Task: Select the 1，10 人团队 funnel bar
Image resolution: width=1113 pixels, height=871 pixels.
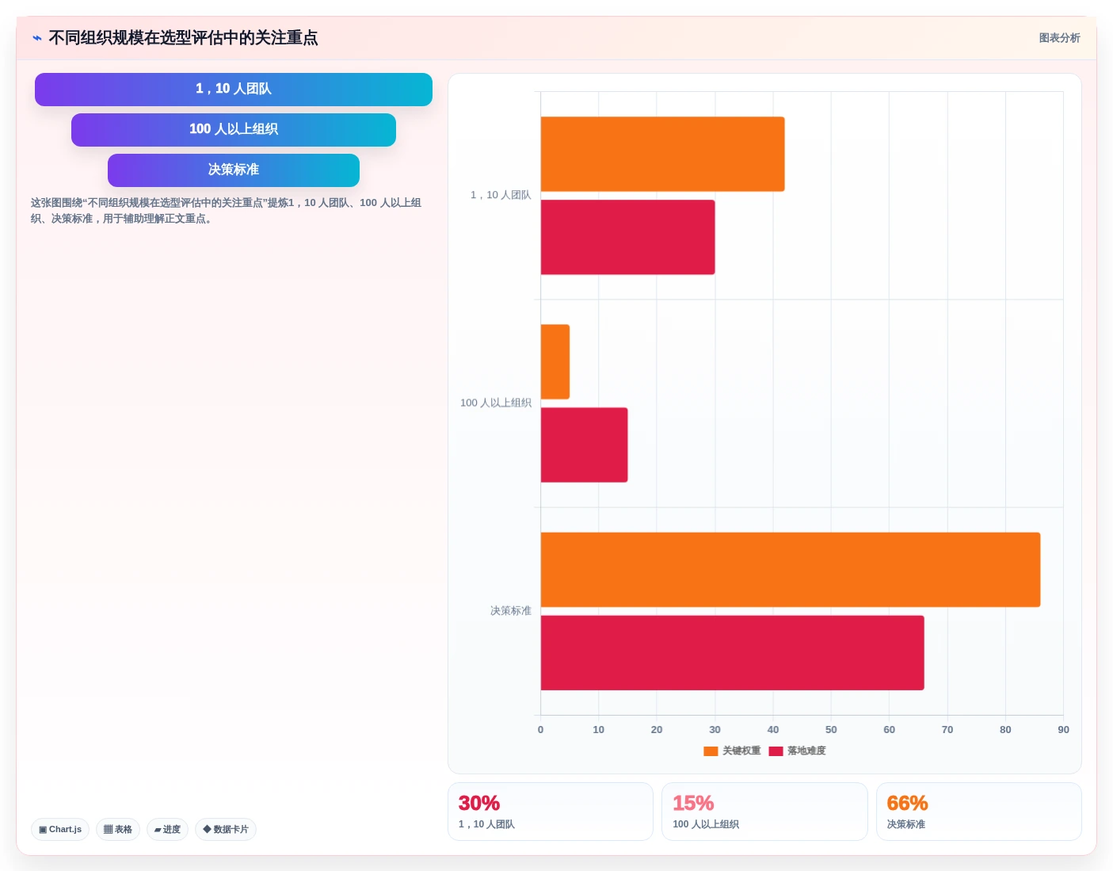Action: pyautogui.click(x=234, y=90)
